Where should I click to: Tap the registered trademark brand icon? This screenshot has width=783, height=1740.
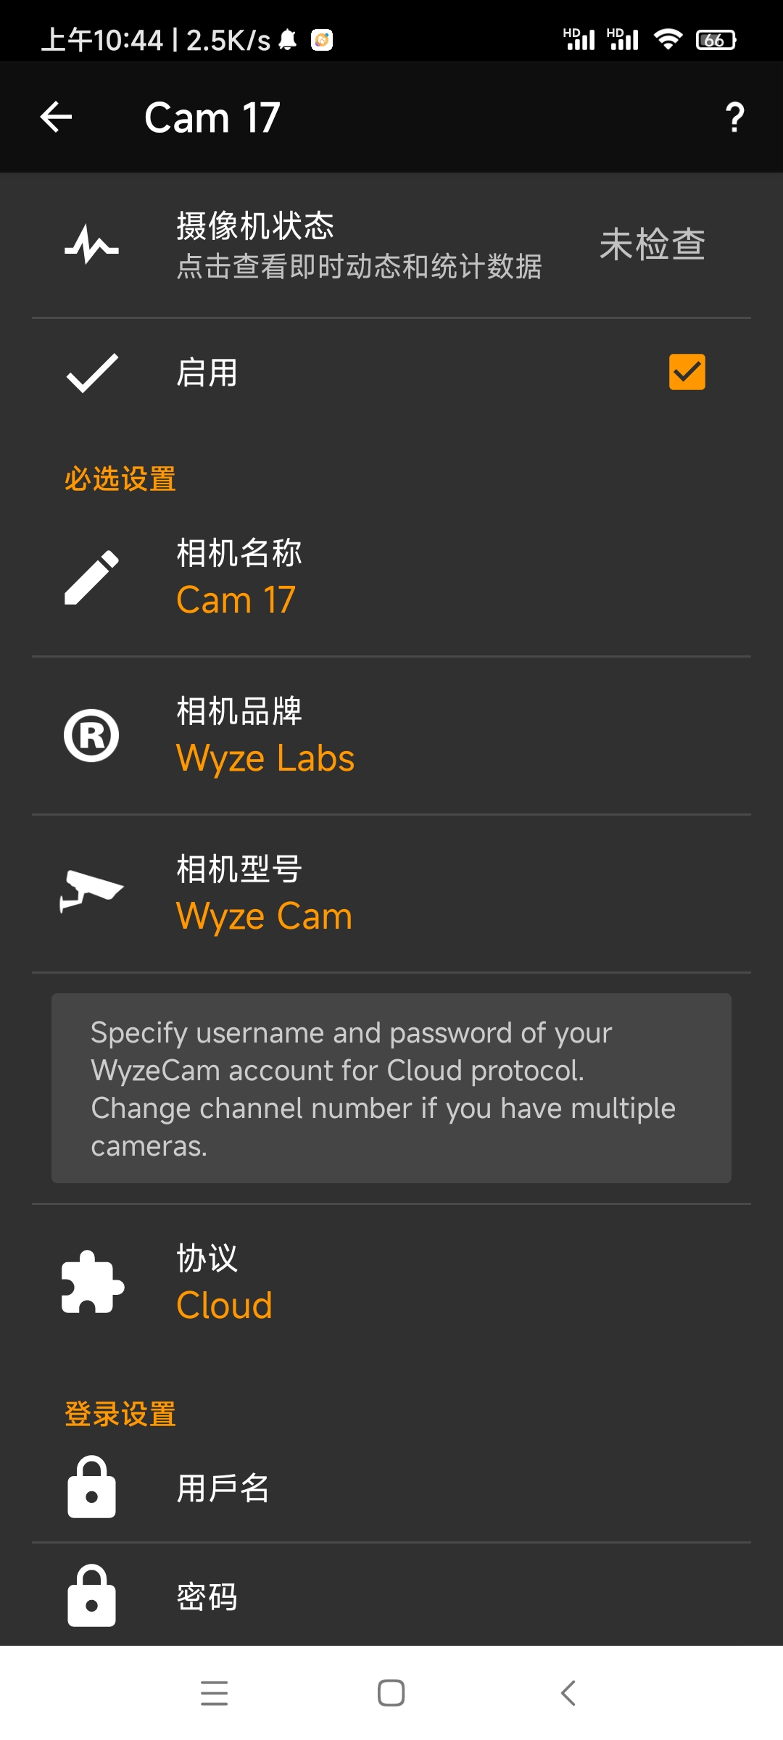[91, 735]
